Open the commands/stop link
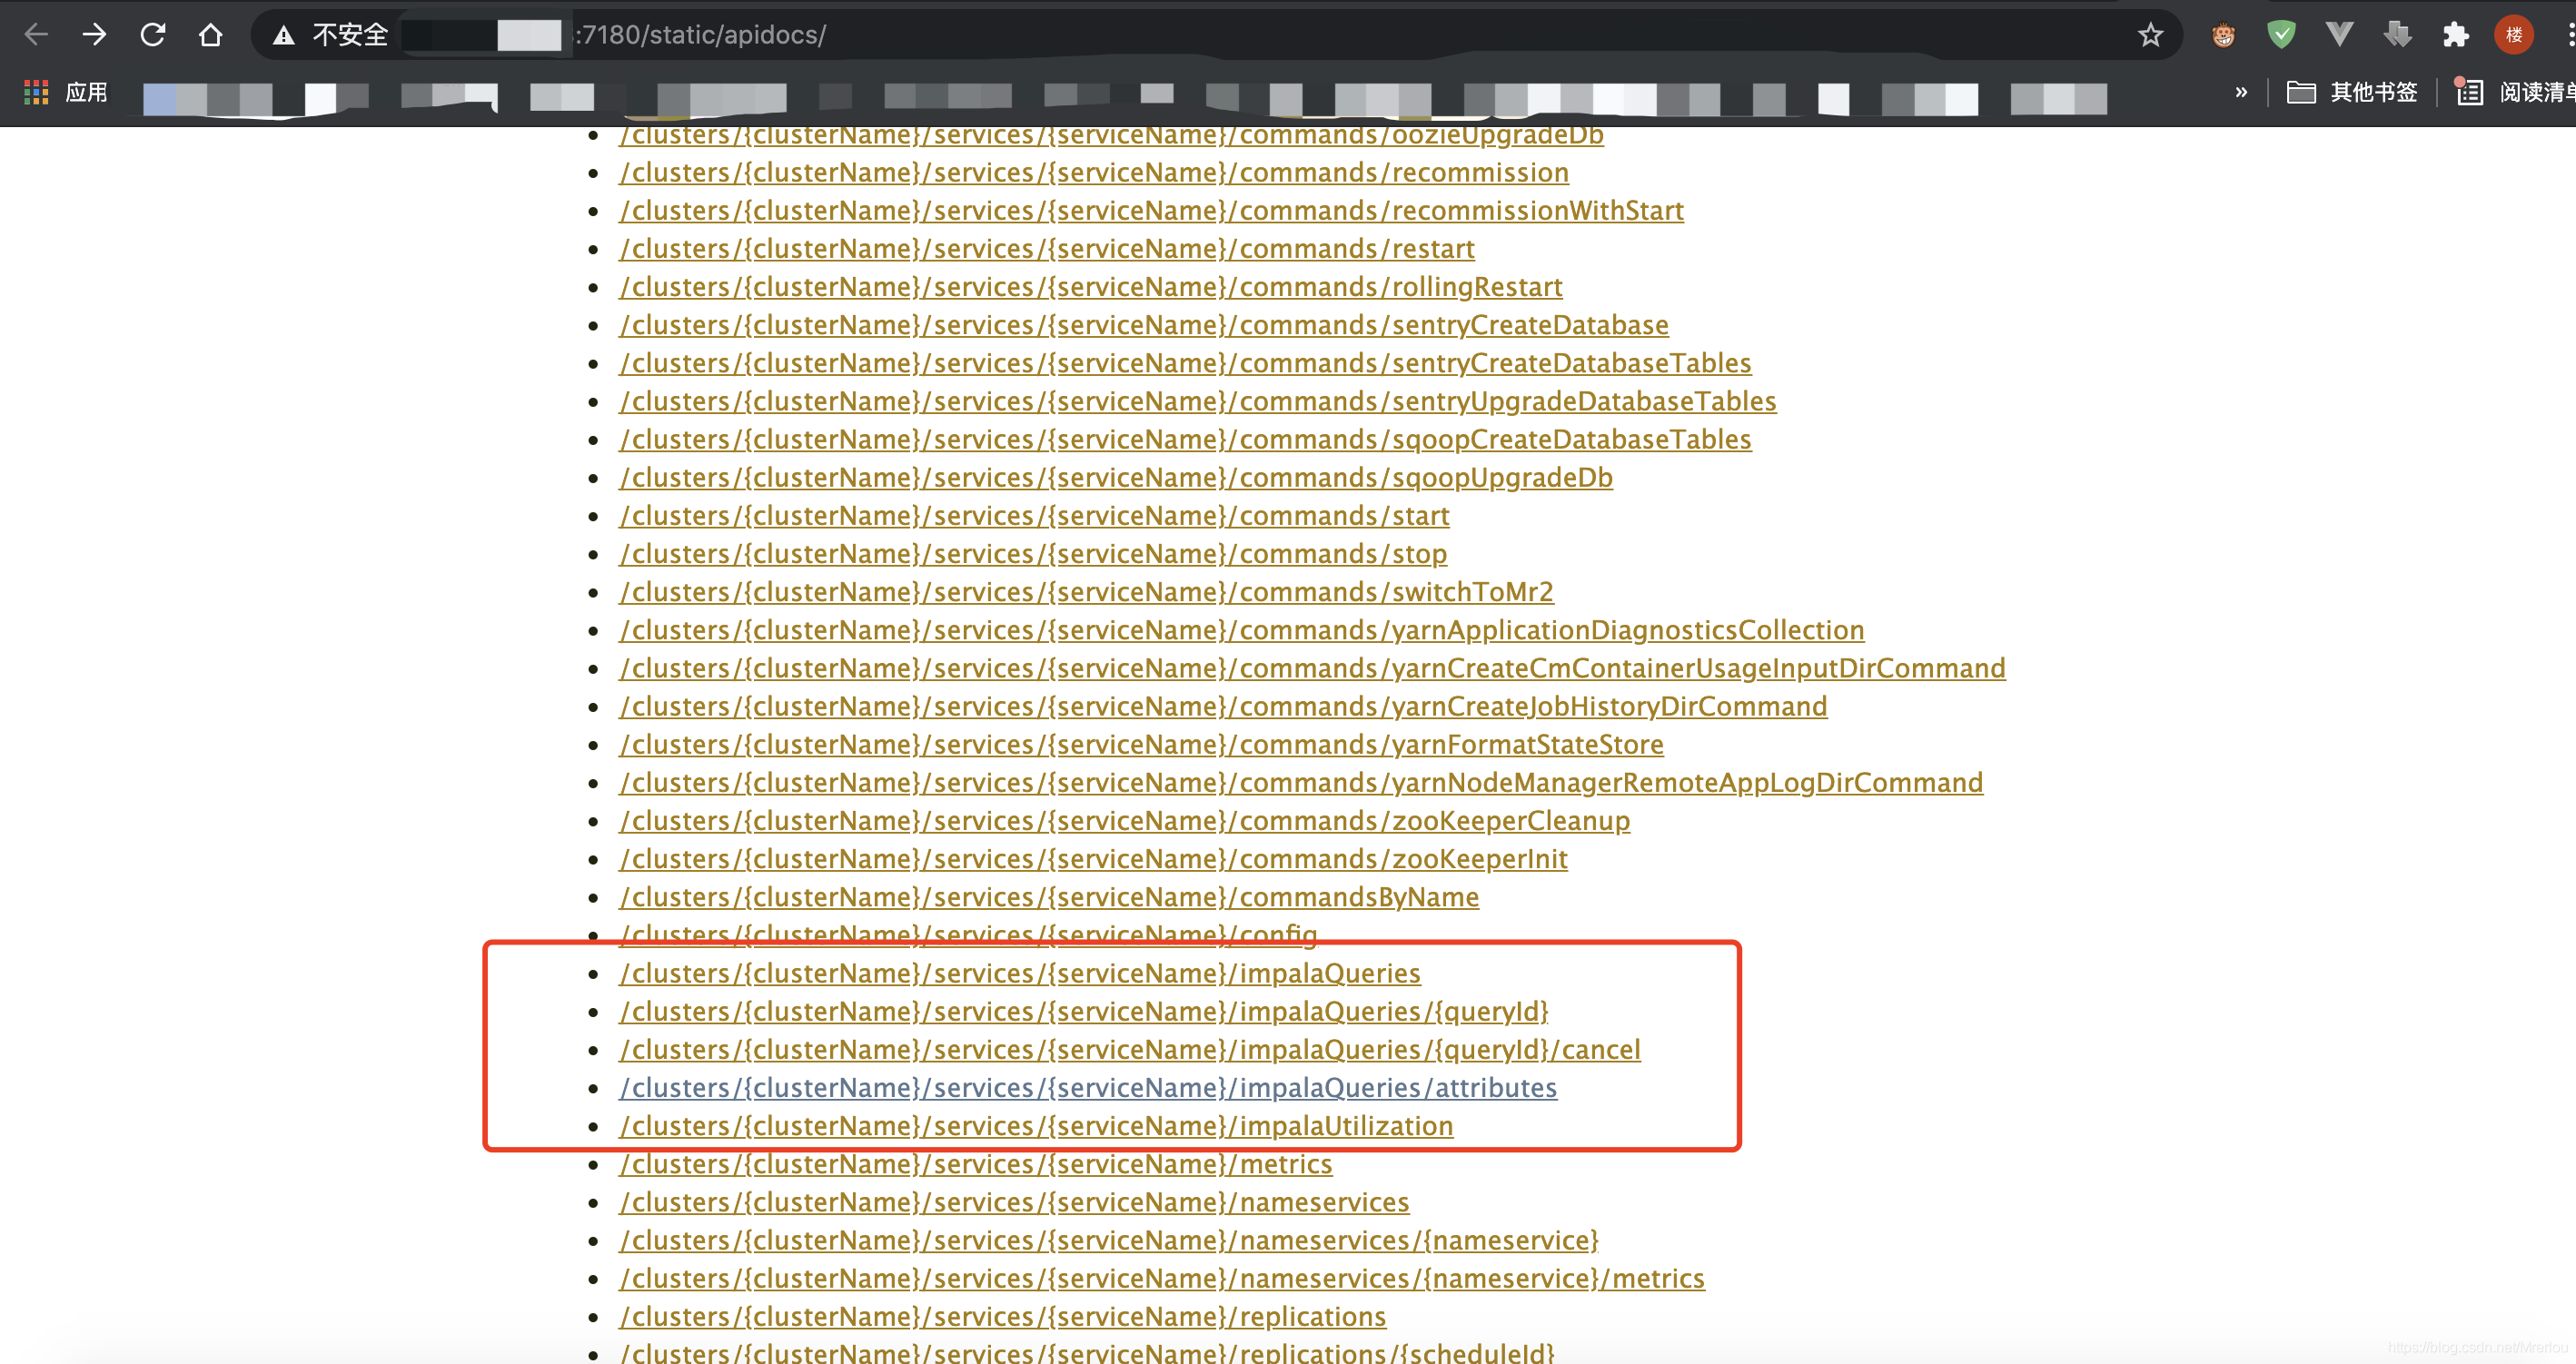 tap(1033, 554)
